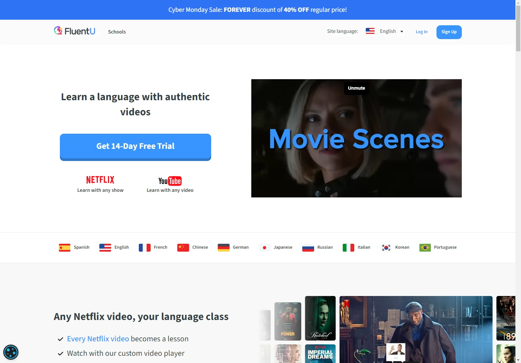Viewport: 521px width, 363px height.
Task: Unmute the Movie Scenes video
Action: pyautogui.click(x=357, y=88)
